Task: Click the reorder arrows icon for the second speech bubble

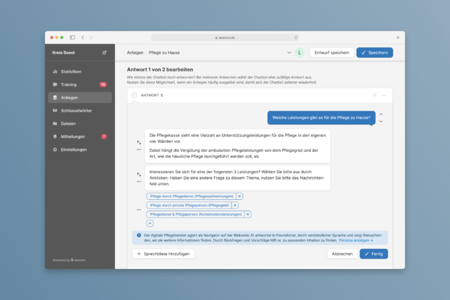Action: 139,174
